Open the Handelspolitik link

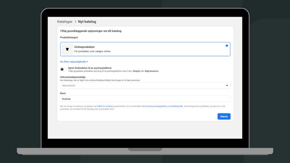pos(176,106)
